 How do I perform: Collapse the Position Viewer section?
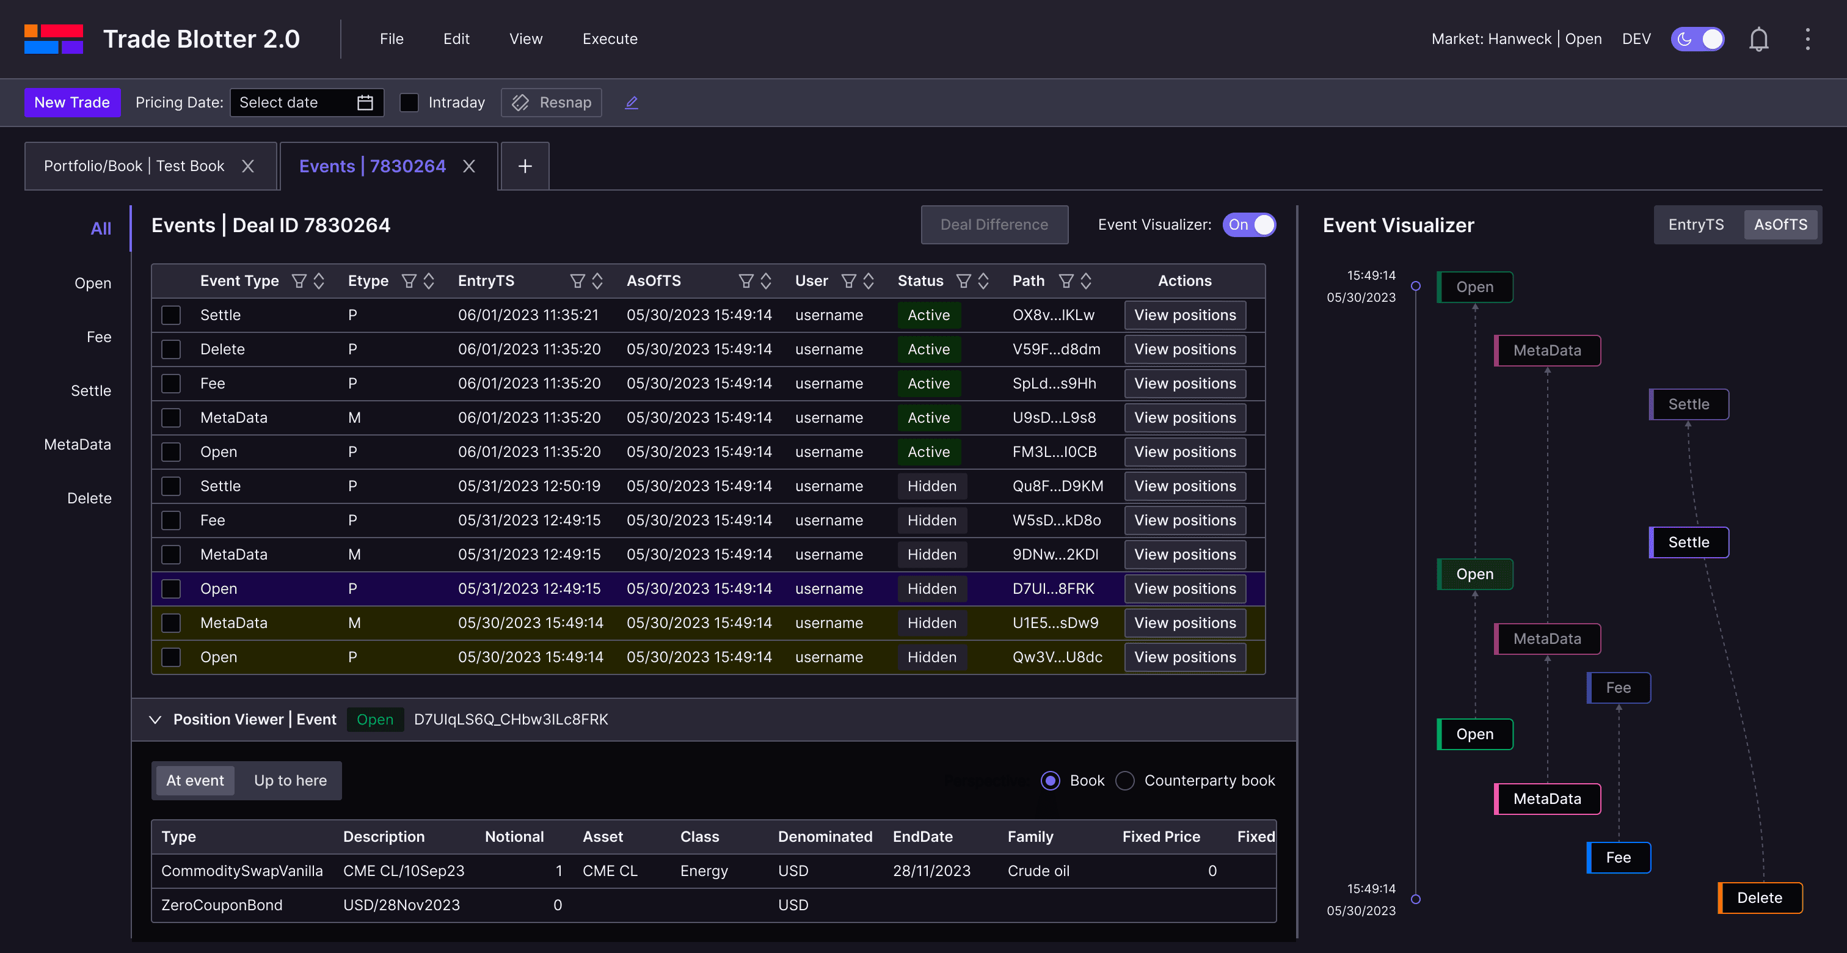pos(155,719)
